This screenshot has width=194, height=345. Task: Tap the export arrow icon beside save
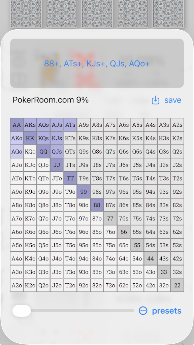(x=155, y=100)
